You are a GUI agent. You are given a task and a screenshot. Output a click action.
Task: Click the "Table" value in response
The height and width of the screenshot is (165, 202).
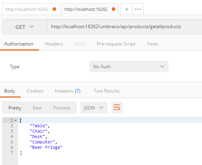(39, 126)
